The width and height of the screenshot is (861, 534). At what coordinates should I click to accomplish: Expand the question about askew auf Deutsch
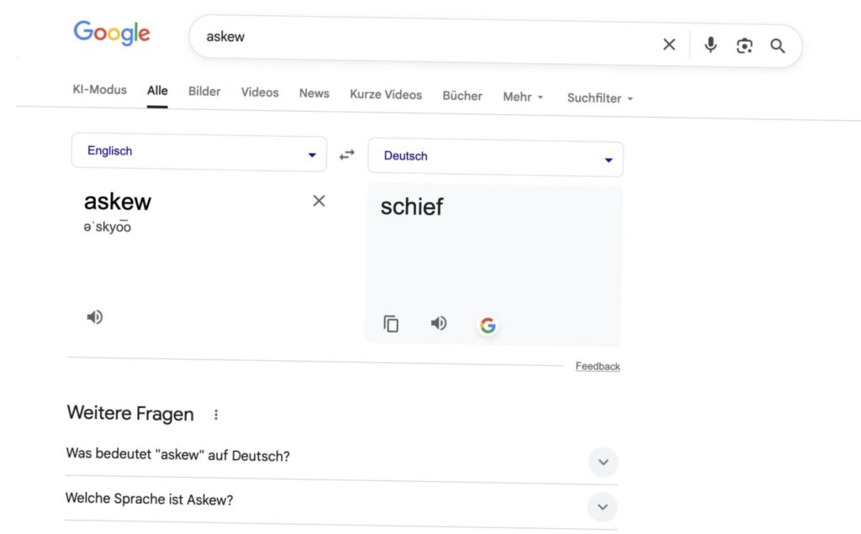[x=603, y=462]
